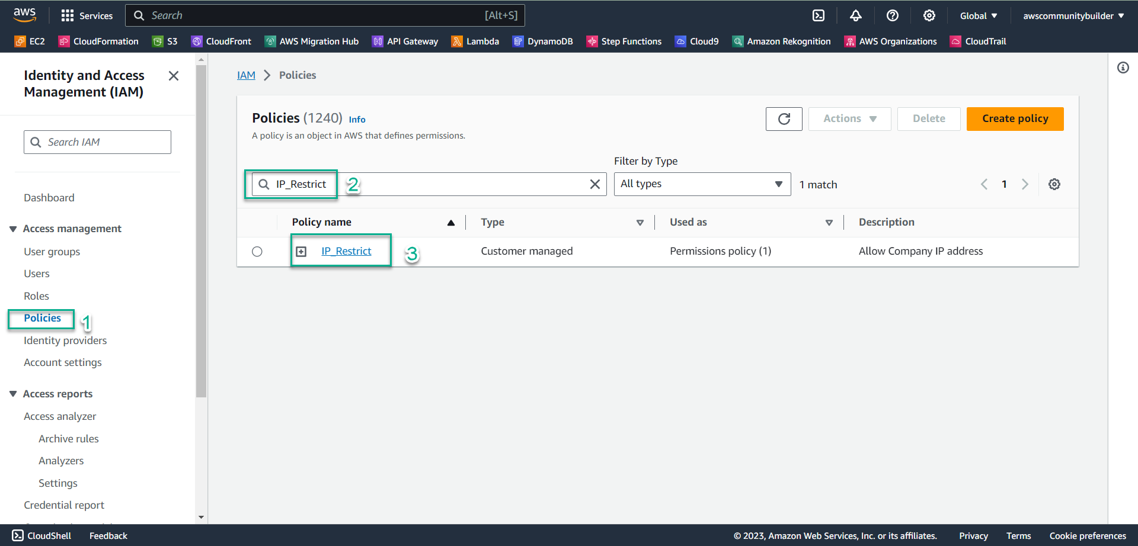This screenshot has height=546, width=1138.
Task: Sort by Type column arrow
Action: (x=640, y=223)
